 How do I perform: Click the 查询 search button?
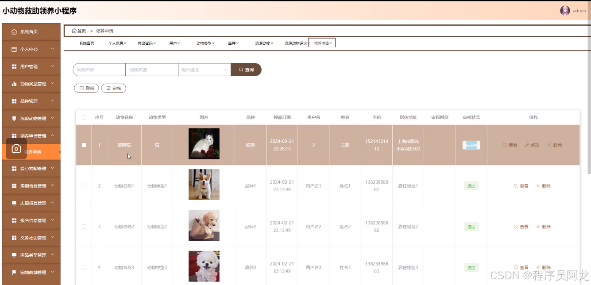coord(246,69)
